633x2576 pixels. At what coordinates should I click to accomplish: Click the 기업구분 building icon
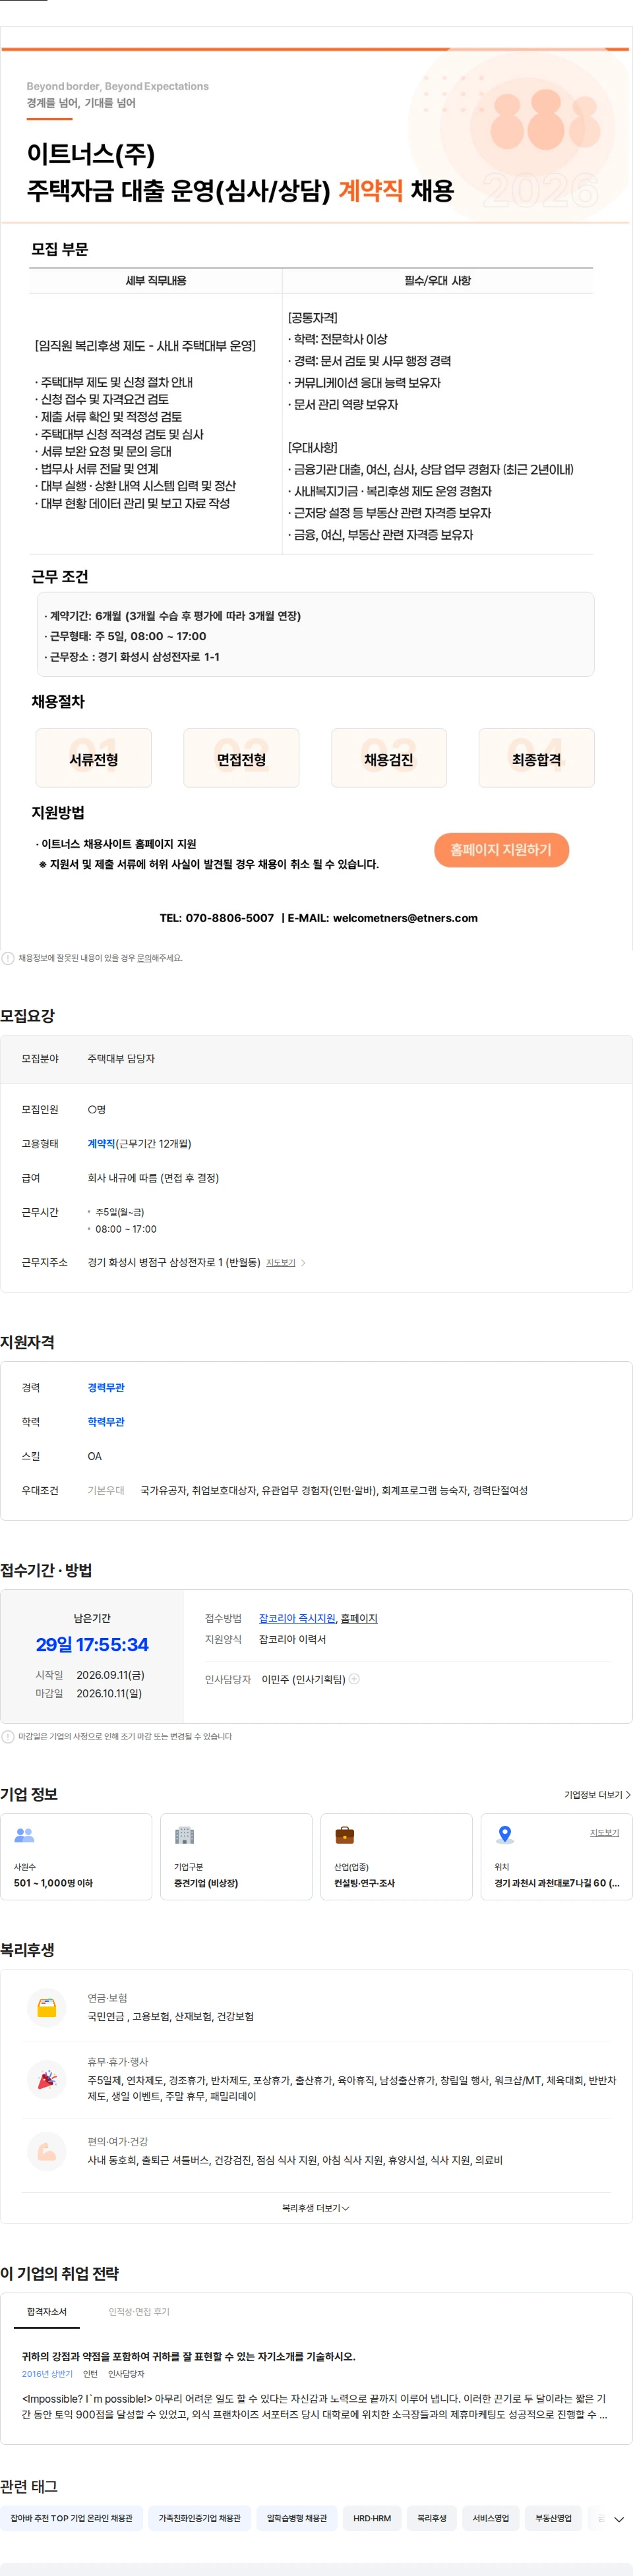[184, 1835]
